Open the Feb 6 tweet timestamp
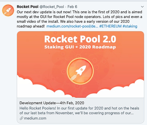147x125 pixels. coord(72,7)
